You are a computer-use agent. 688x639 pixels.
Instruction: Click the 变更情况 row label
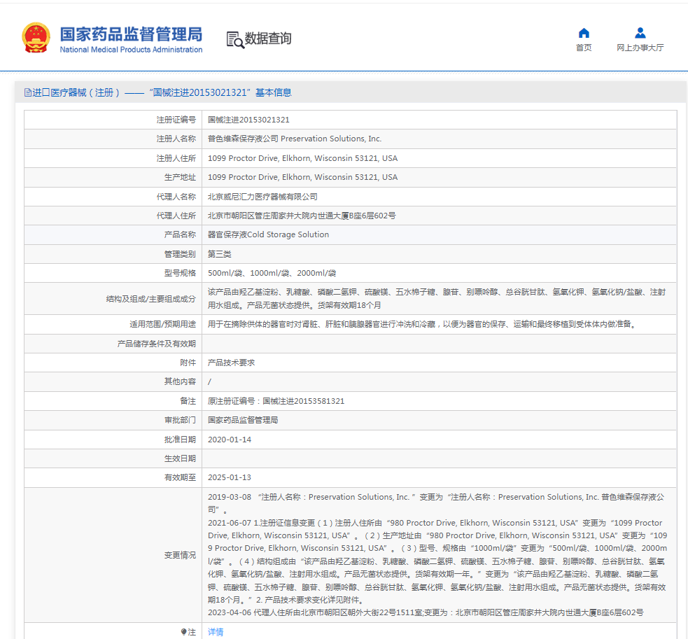180,555
